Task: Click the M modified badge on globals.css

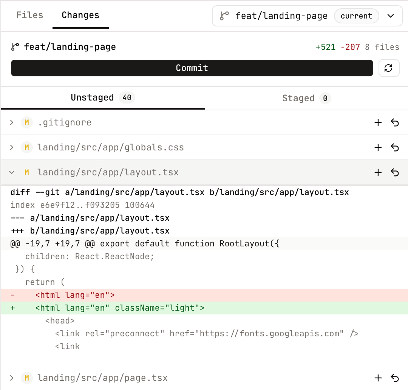Action: [x=26, y=147]
